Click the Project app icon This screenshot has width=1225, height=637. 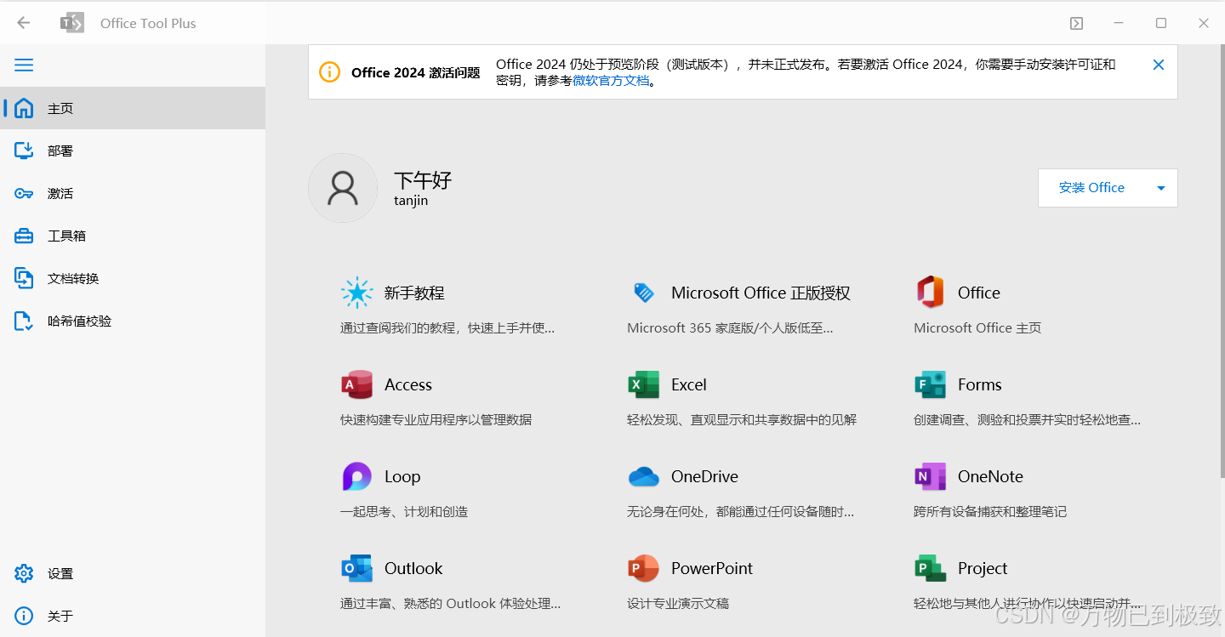930,568
